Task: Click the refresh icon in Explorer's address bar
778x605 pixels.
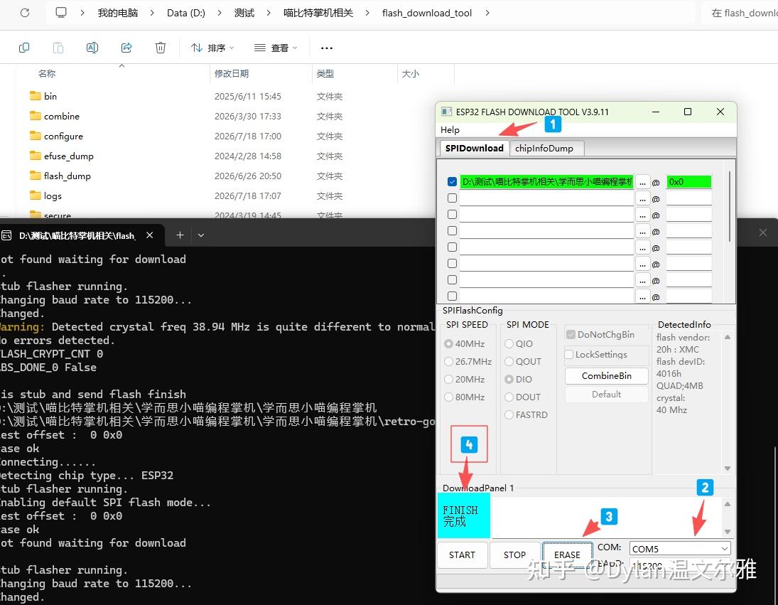Action: (x=25, y=13)
